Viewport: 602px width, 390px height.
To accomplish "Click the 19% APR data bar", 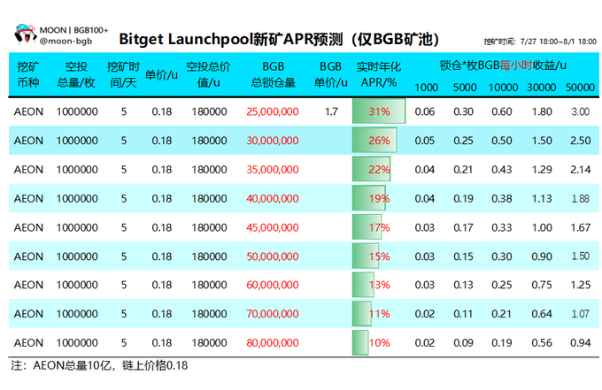I will point(368,198).
